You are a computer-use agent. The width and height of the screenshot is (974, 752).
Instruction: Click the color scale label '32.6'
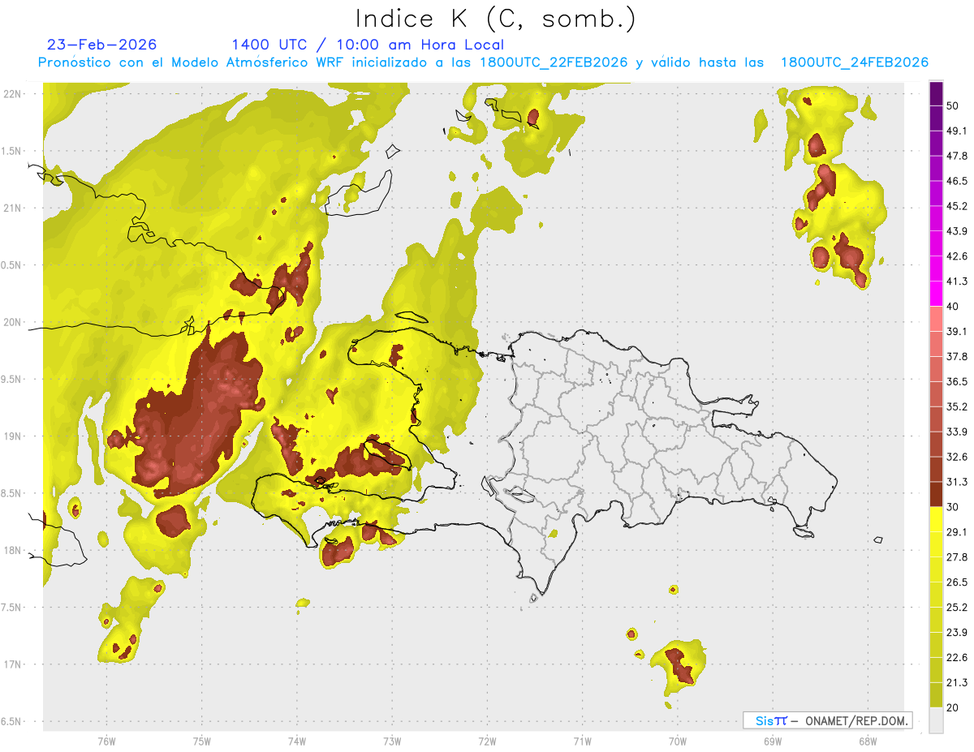(x=957, y=457)
